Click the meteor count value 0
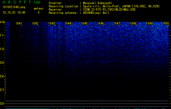 tap(39, 13)
